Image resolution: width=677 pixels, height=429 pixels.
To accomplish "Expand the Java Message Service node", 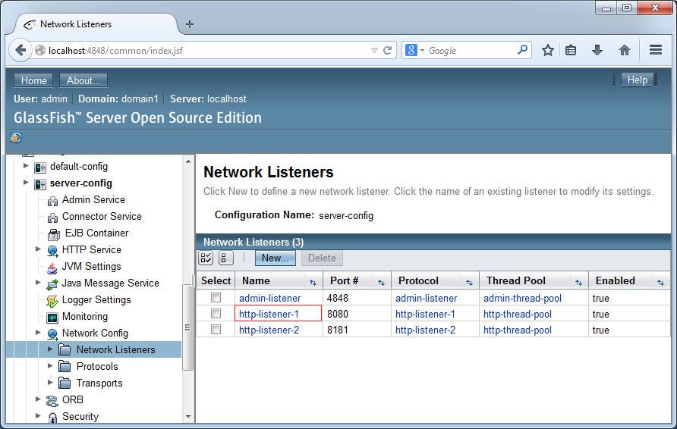I will (x=38, y=283).
